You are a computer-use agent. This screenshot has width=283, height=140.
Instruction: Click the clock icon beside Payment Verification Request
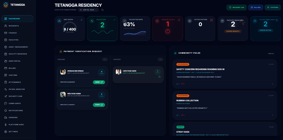pyautogui.click(x=61, y=52)
